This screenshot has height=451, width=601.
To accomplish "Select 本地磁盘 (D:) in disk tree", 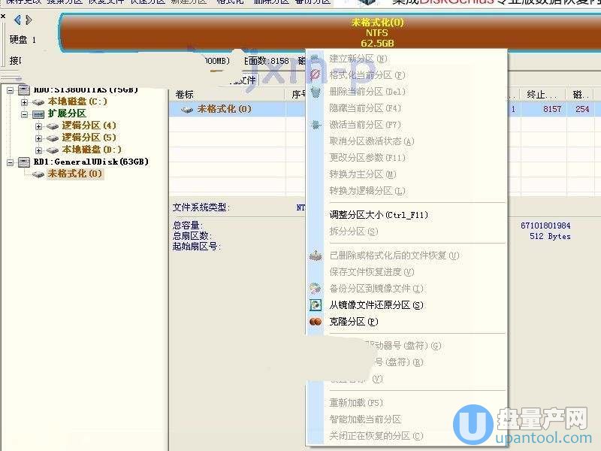I will 92,149.
